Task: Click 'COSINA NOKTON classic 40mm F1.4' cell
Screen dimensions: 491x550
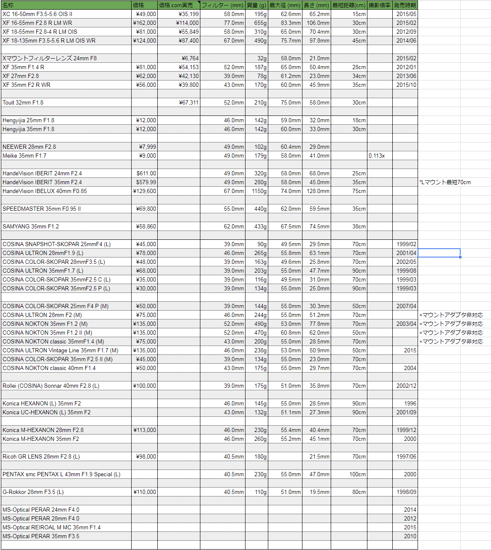Action: (x=66, y=368)
